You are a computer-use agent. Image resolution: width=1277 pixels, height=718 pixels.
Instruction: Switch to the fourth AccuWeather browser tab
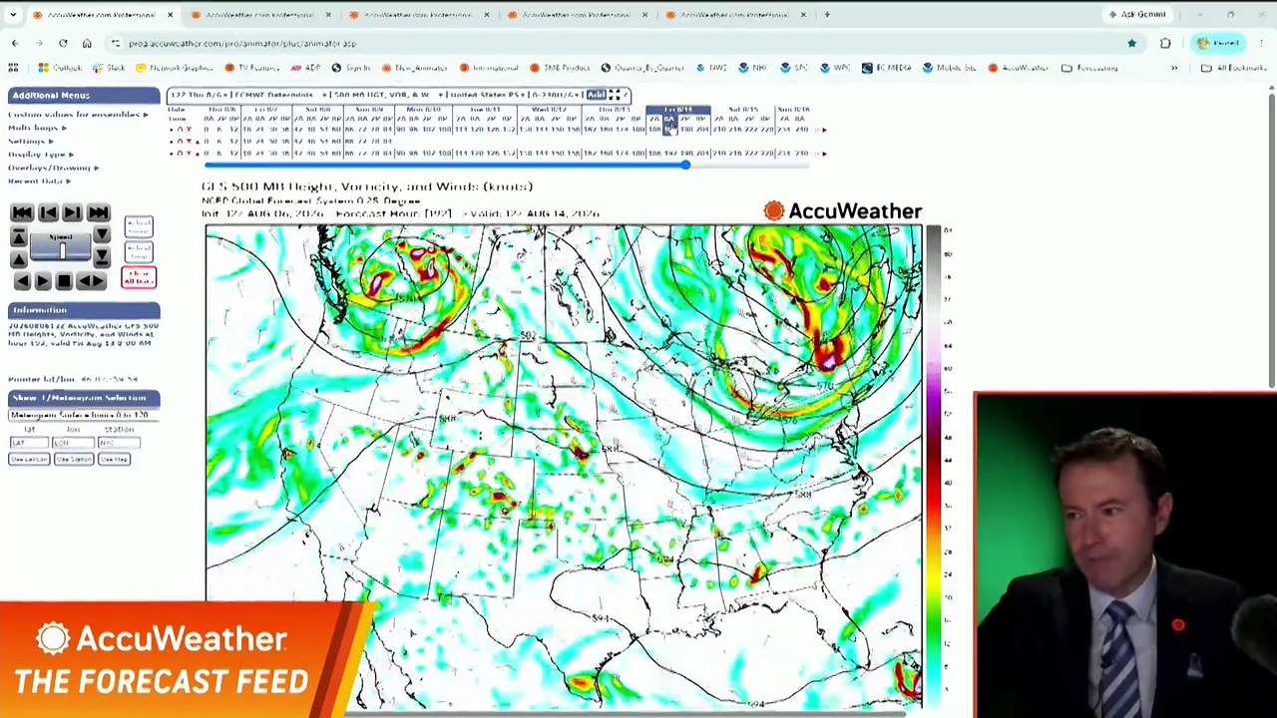576,15
